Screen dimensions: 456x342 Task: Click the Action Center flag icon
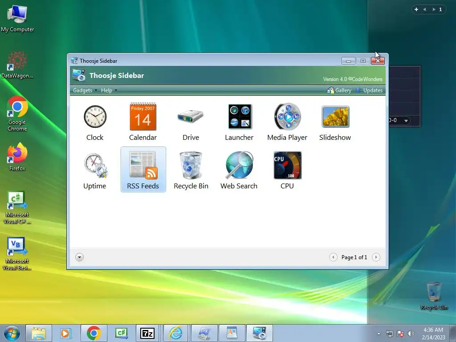[400, 334]
